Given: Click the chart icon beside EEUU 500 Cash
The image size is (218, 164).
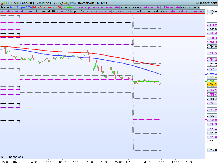Looking at the screenshot, I should click(3, 3).
